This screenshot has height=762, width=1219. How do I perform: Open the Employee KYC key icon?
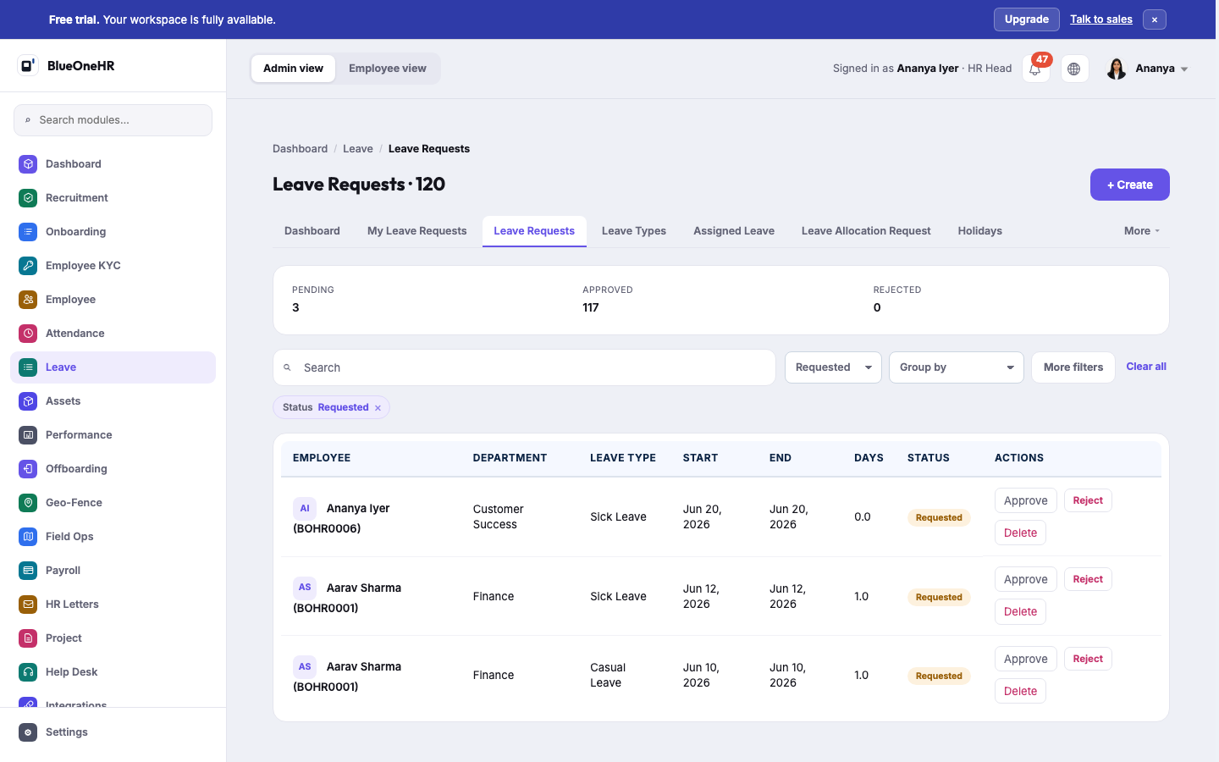click(28, 265)
